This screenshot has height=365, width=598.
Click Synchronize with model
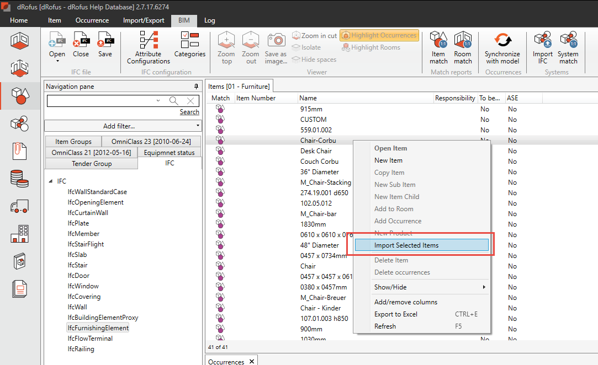coord(502,47)
